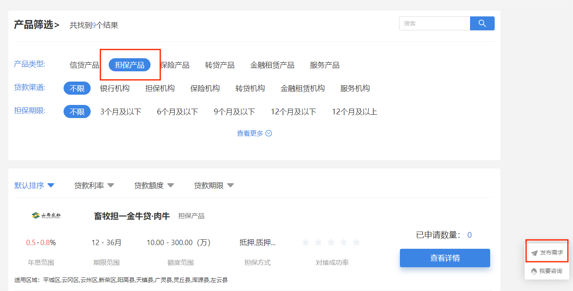Click the 山西农担 company logo
The image size is (573, 291).
pyautogui.click(x=46, y=216)
